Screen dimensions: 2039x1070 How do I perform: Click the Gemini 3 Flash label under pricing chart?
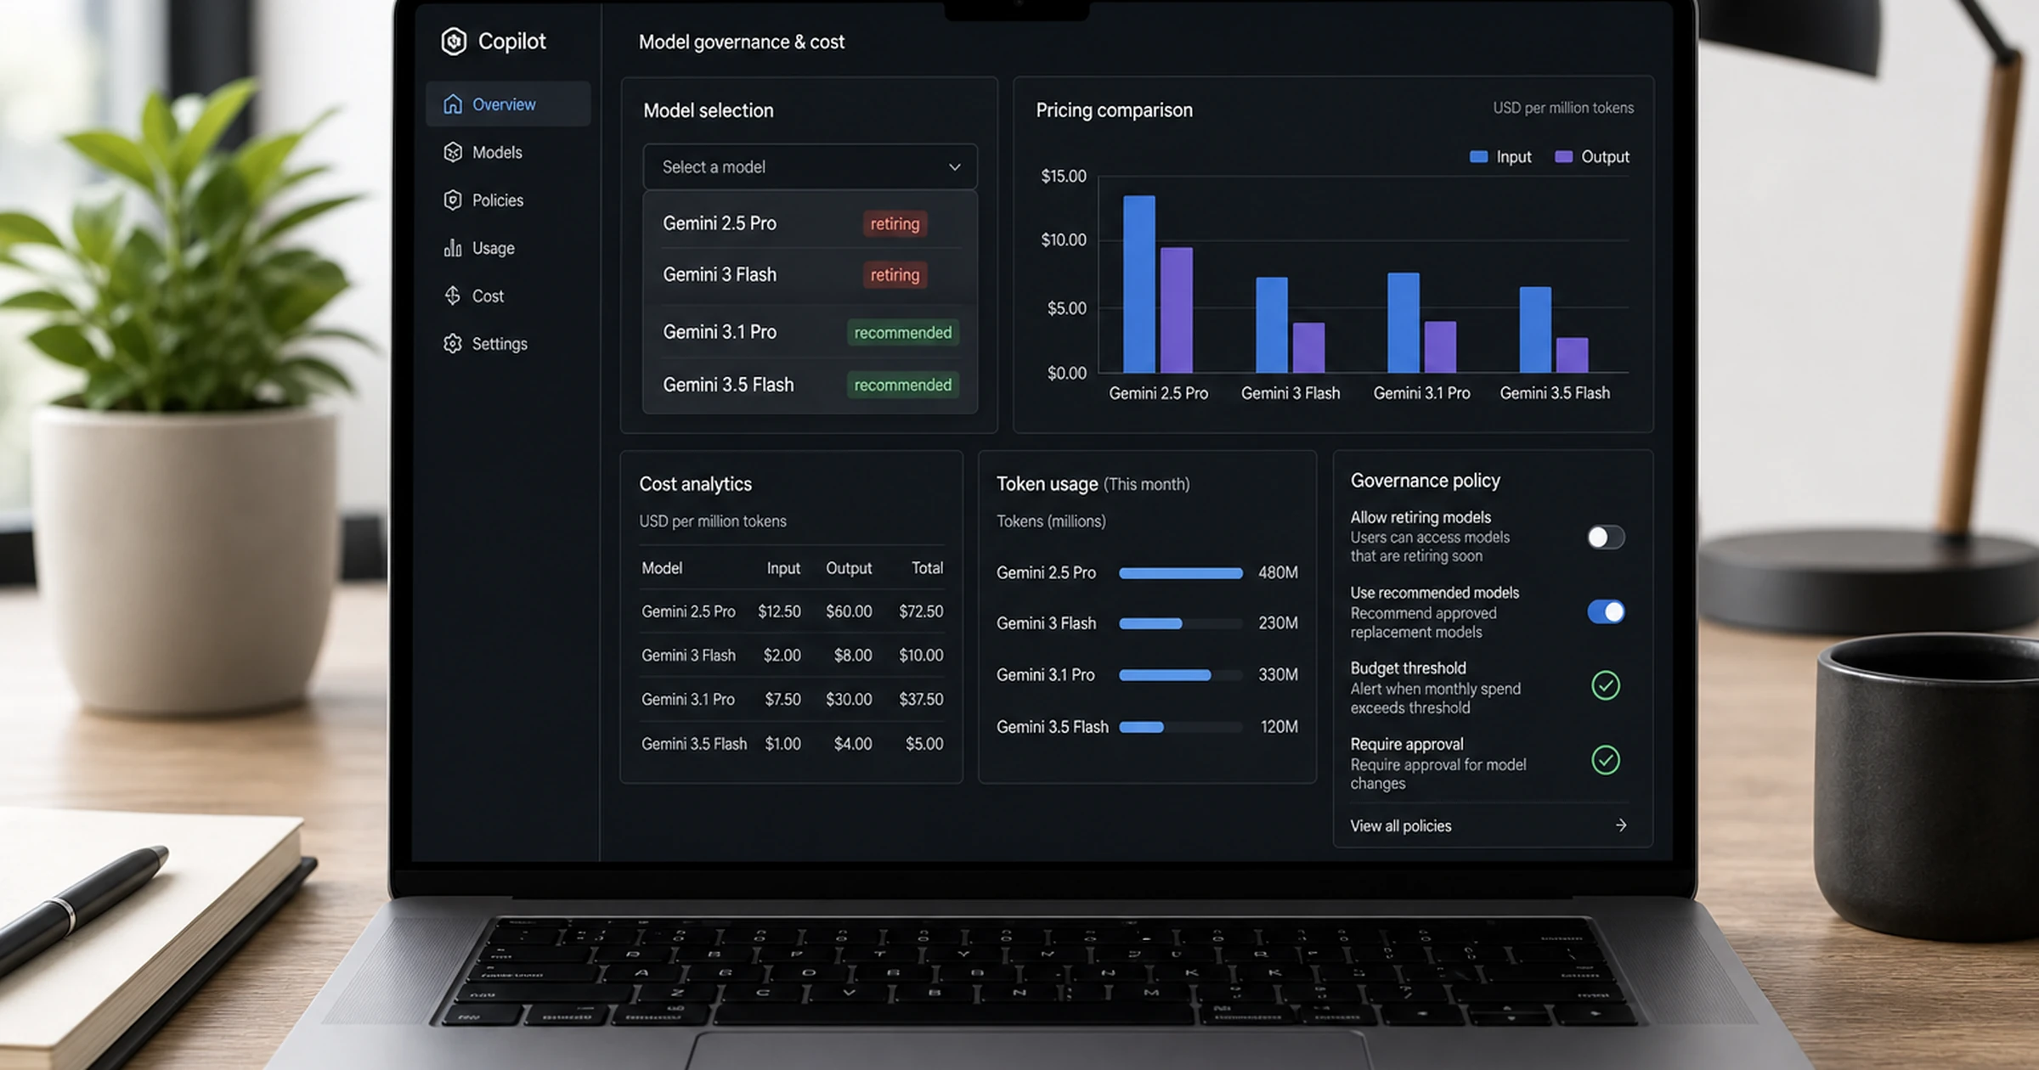point(1290,393)
